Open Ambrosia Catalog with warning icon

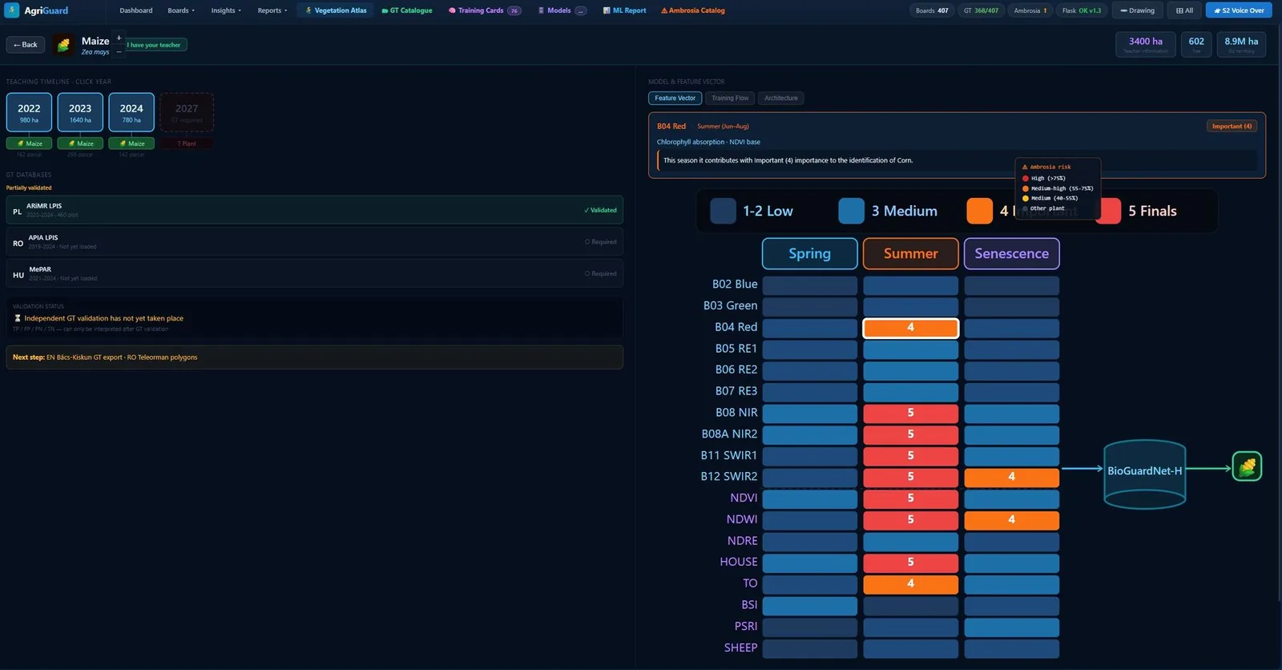tap(693, 10)
